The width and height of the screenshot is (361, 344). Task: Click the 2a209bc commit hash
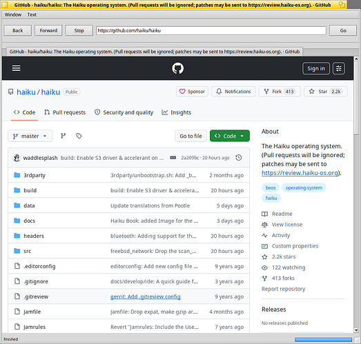coord(190,158)
